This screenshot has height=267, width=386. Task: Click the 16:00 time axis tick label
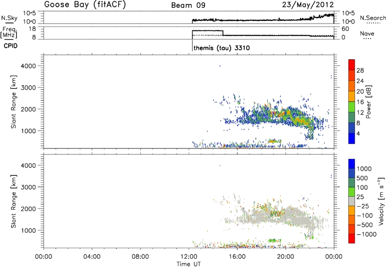pos(237,257)
